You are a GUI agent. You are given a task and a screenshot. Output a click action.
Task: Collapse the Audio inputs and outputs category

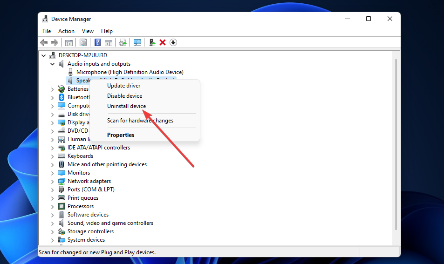(52, 64)
